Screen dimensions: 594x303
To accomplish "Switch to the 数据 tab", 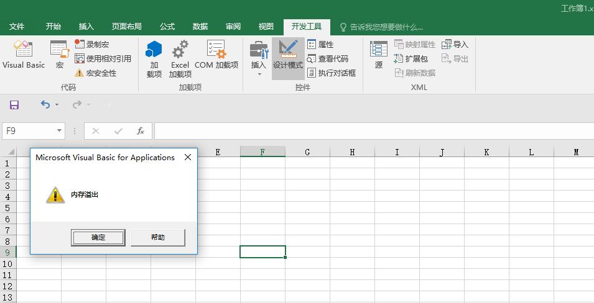I will tap(200, 27).
